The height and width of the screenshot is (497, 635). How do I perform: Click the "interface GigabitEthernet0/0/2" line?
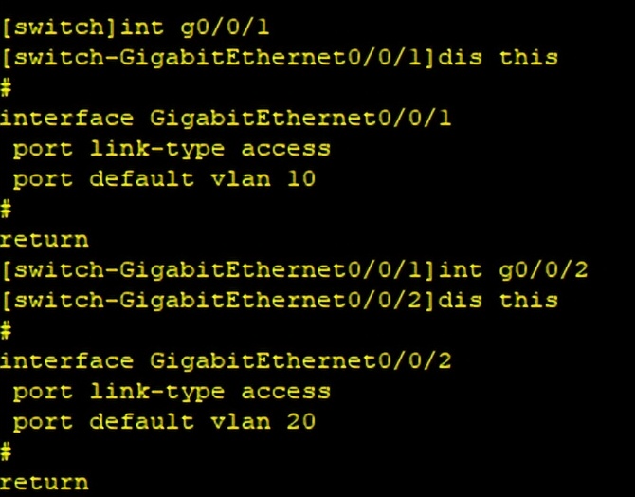(226, 361)
